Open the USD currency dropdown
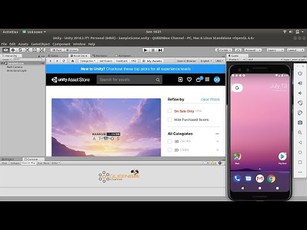Viewport: 307px width, 230px height. [219, 61]
